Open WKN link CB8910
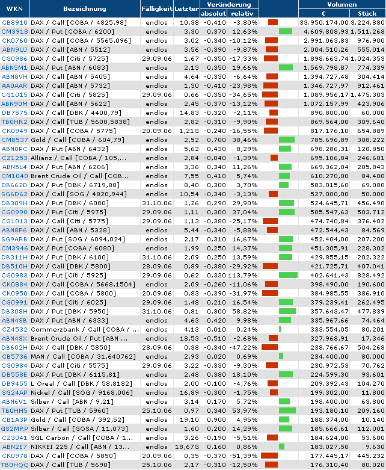The height and width of the screenshot is (470, 386). point(14,22)
